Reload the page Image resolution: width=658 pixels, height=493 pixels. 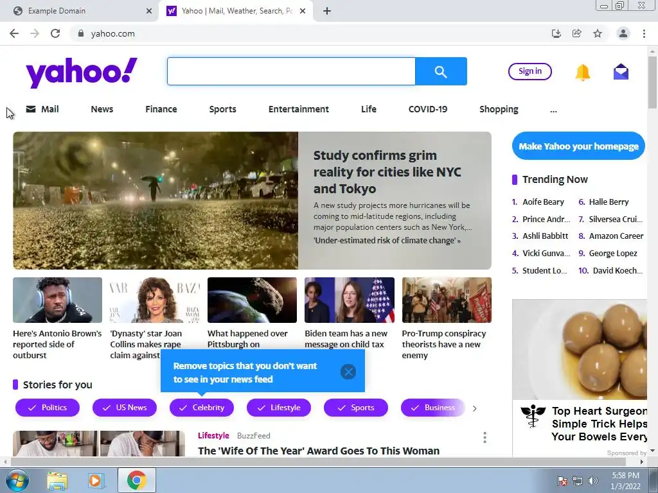(55, 33)
